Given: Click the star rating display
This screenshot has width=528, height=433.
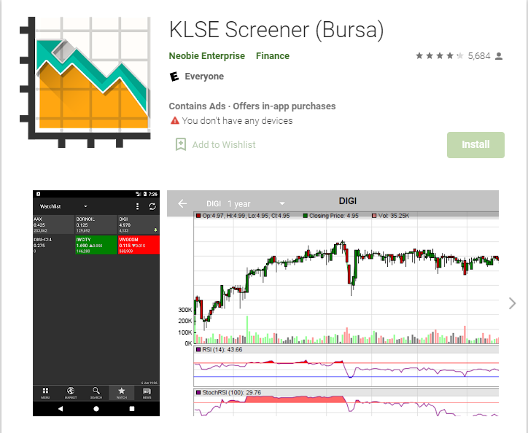Looking at the screenshot, I should 438,56.
